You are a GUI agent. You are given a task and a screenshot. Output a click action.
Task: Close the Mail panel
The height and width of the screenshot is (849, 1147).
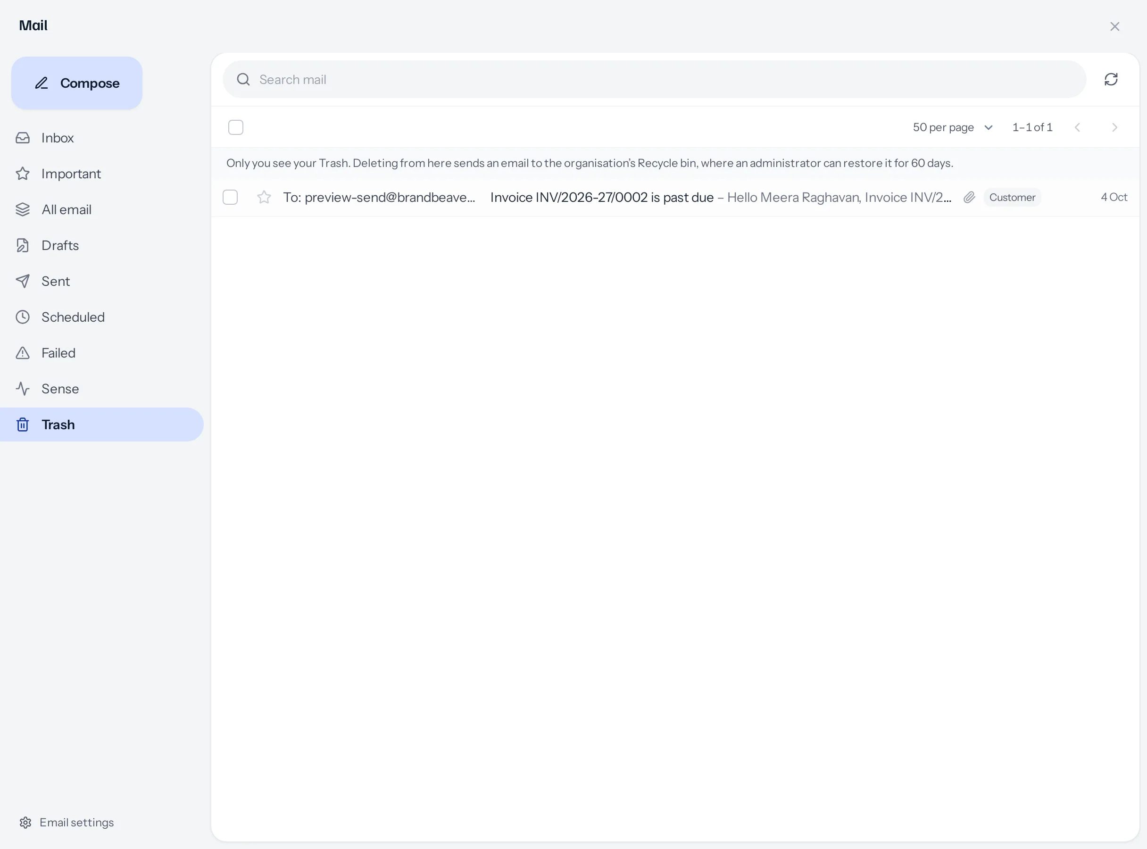[x=1114, y=26]
